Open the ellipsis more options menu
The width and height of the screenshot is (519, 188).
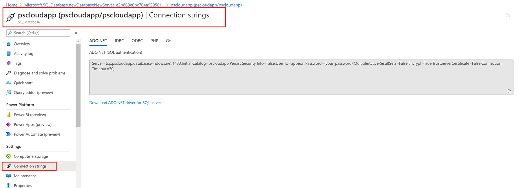point(219,15)
